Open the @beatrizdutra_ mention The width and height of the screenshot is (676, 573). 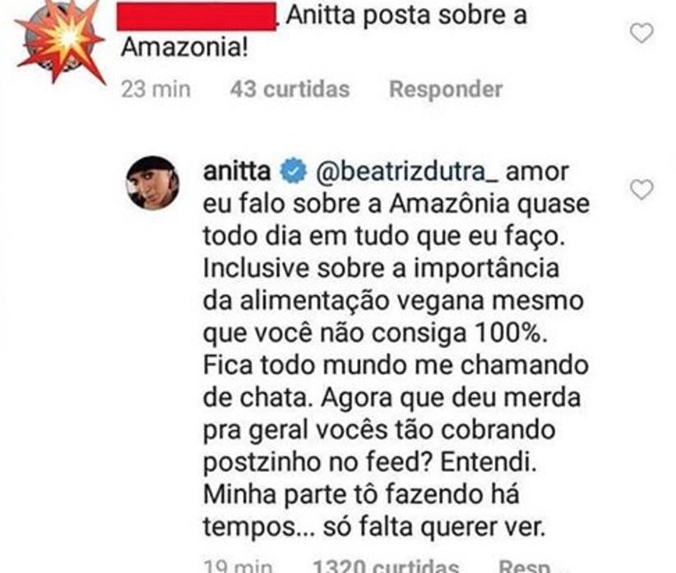pos(407,172)
